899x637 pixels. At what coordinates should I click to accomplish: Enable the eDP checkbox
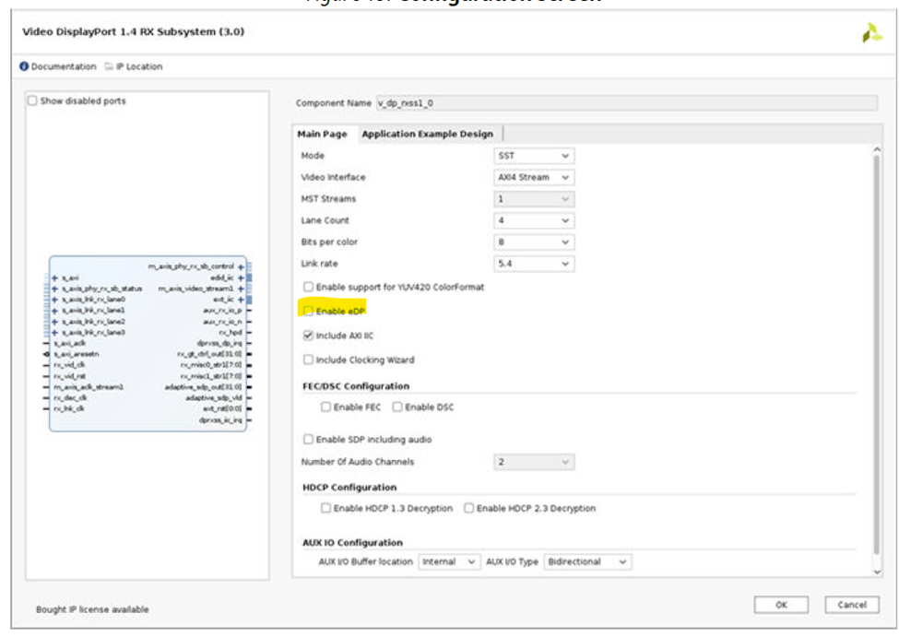pyautogui.click(x=309, y=312)
